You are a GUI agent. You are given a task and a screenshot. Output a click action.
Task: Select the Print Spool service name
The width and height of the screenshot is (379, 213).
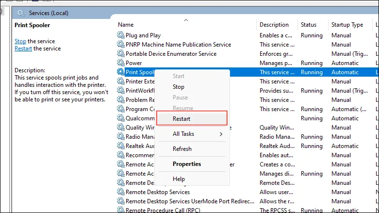pyautogui.click(x=140, y=72)
